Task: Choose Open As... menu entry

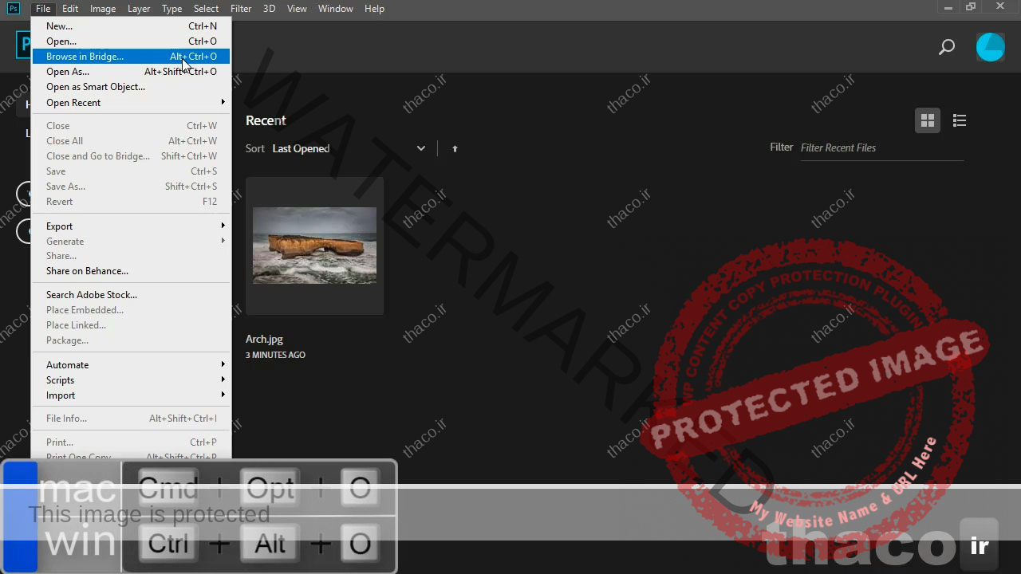Action: [x=131, y=72]
